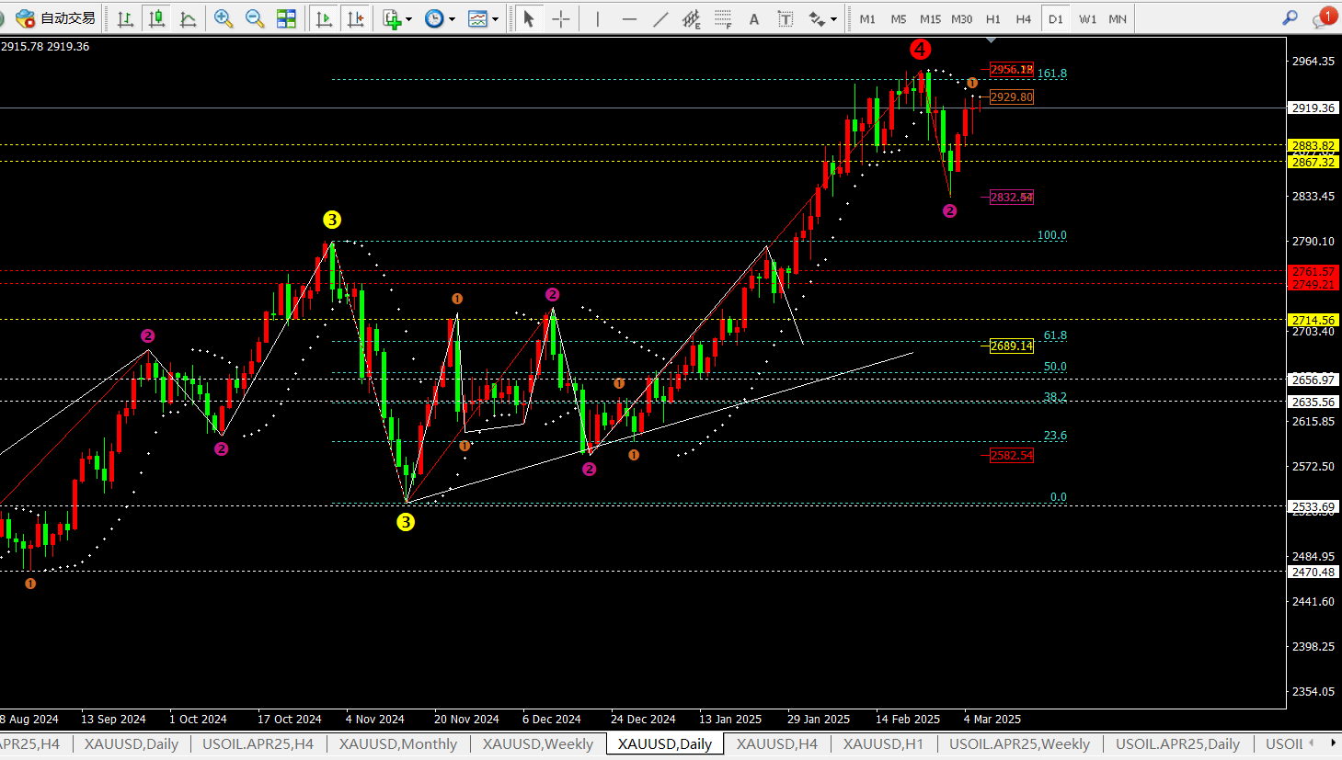Switch to H1 timeframe

click(993, 18)
